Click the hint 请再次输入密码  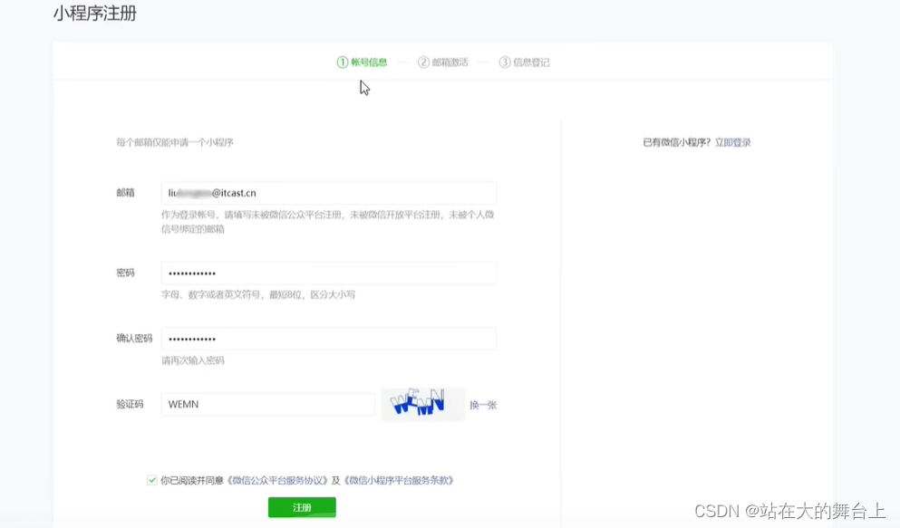click(x=193, y=360)
